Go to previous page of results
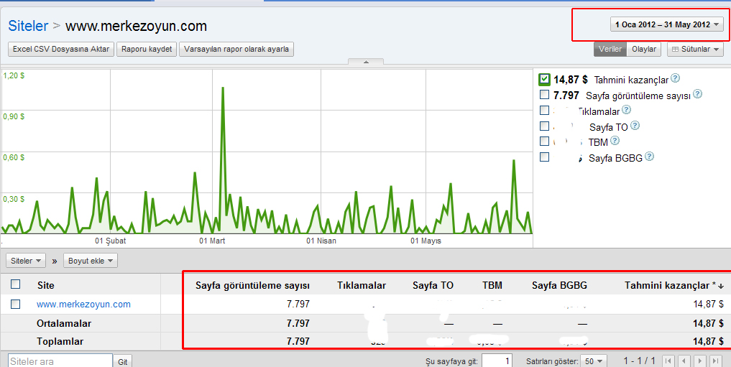This screenshot has width=731, height=367. 684,361
